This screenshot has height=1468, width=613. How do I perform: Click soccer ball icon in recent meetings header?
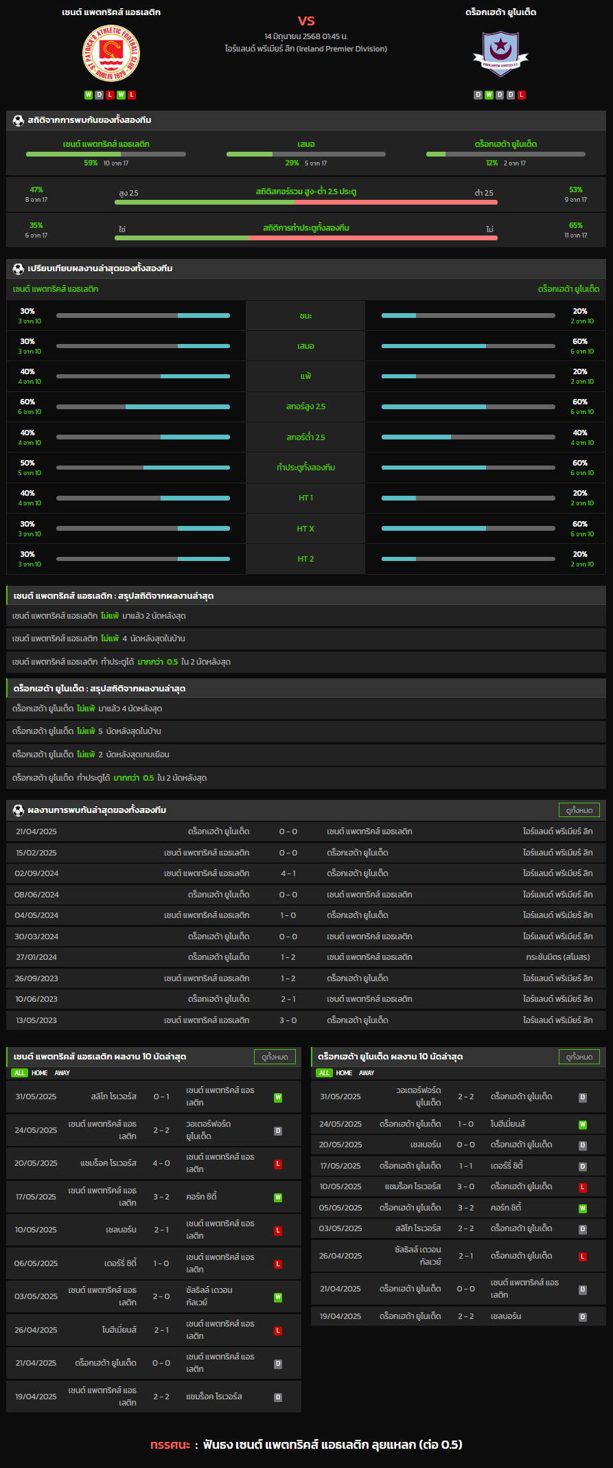tap(19, 810)
